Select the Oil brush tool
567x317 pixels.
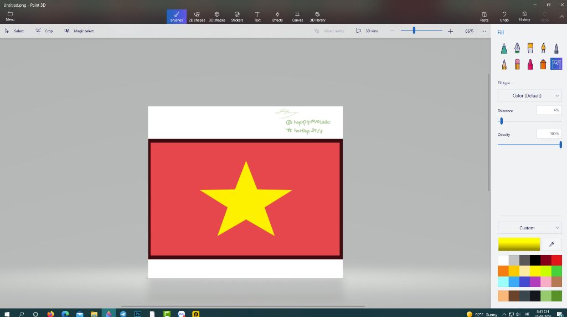tap(530, 48)
